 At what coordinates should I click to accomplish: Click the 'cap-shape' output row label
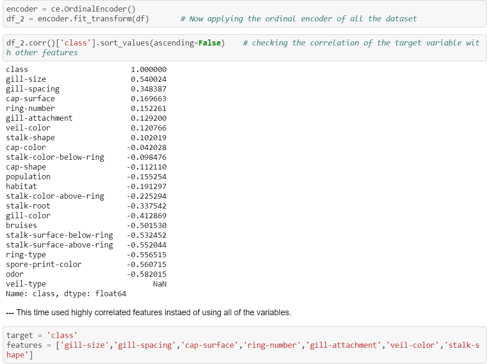coord(26,167)
